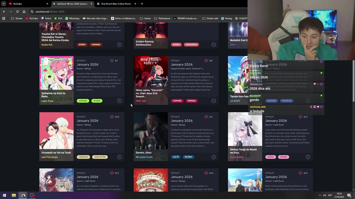355x199 pixels.
Task: Click the comedy tag on Seihantai na Kimi
Action: (x=83, y=101)
